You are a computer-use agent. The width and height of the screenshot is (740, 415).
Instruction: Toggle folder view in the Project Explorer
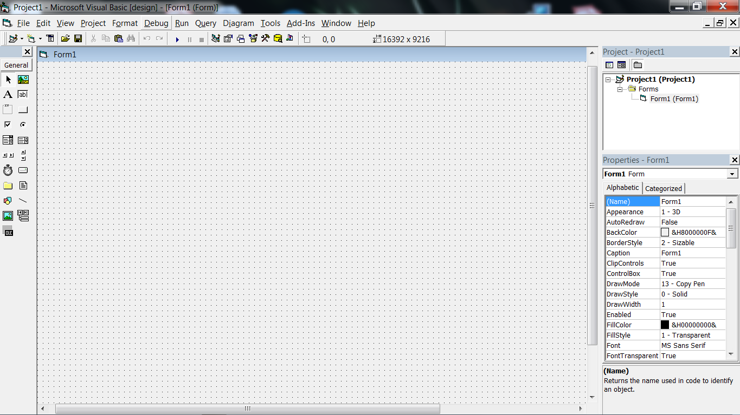(x=638, y=64)
